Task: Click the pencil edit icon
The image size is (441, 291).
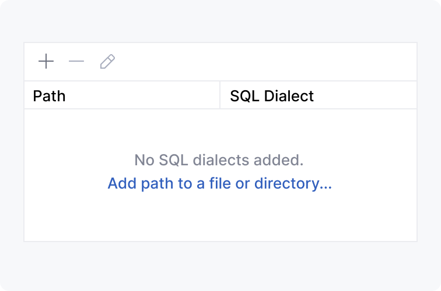Action: tap(107, 62)
